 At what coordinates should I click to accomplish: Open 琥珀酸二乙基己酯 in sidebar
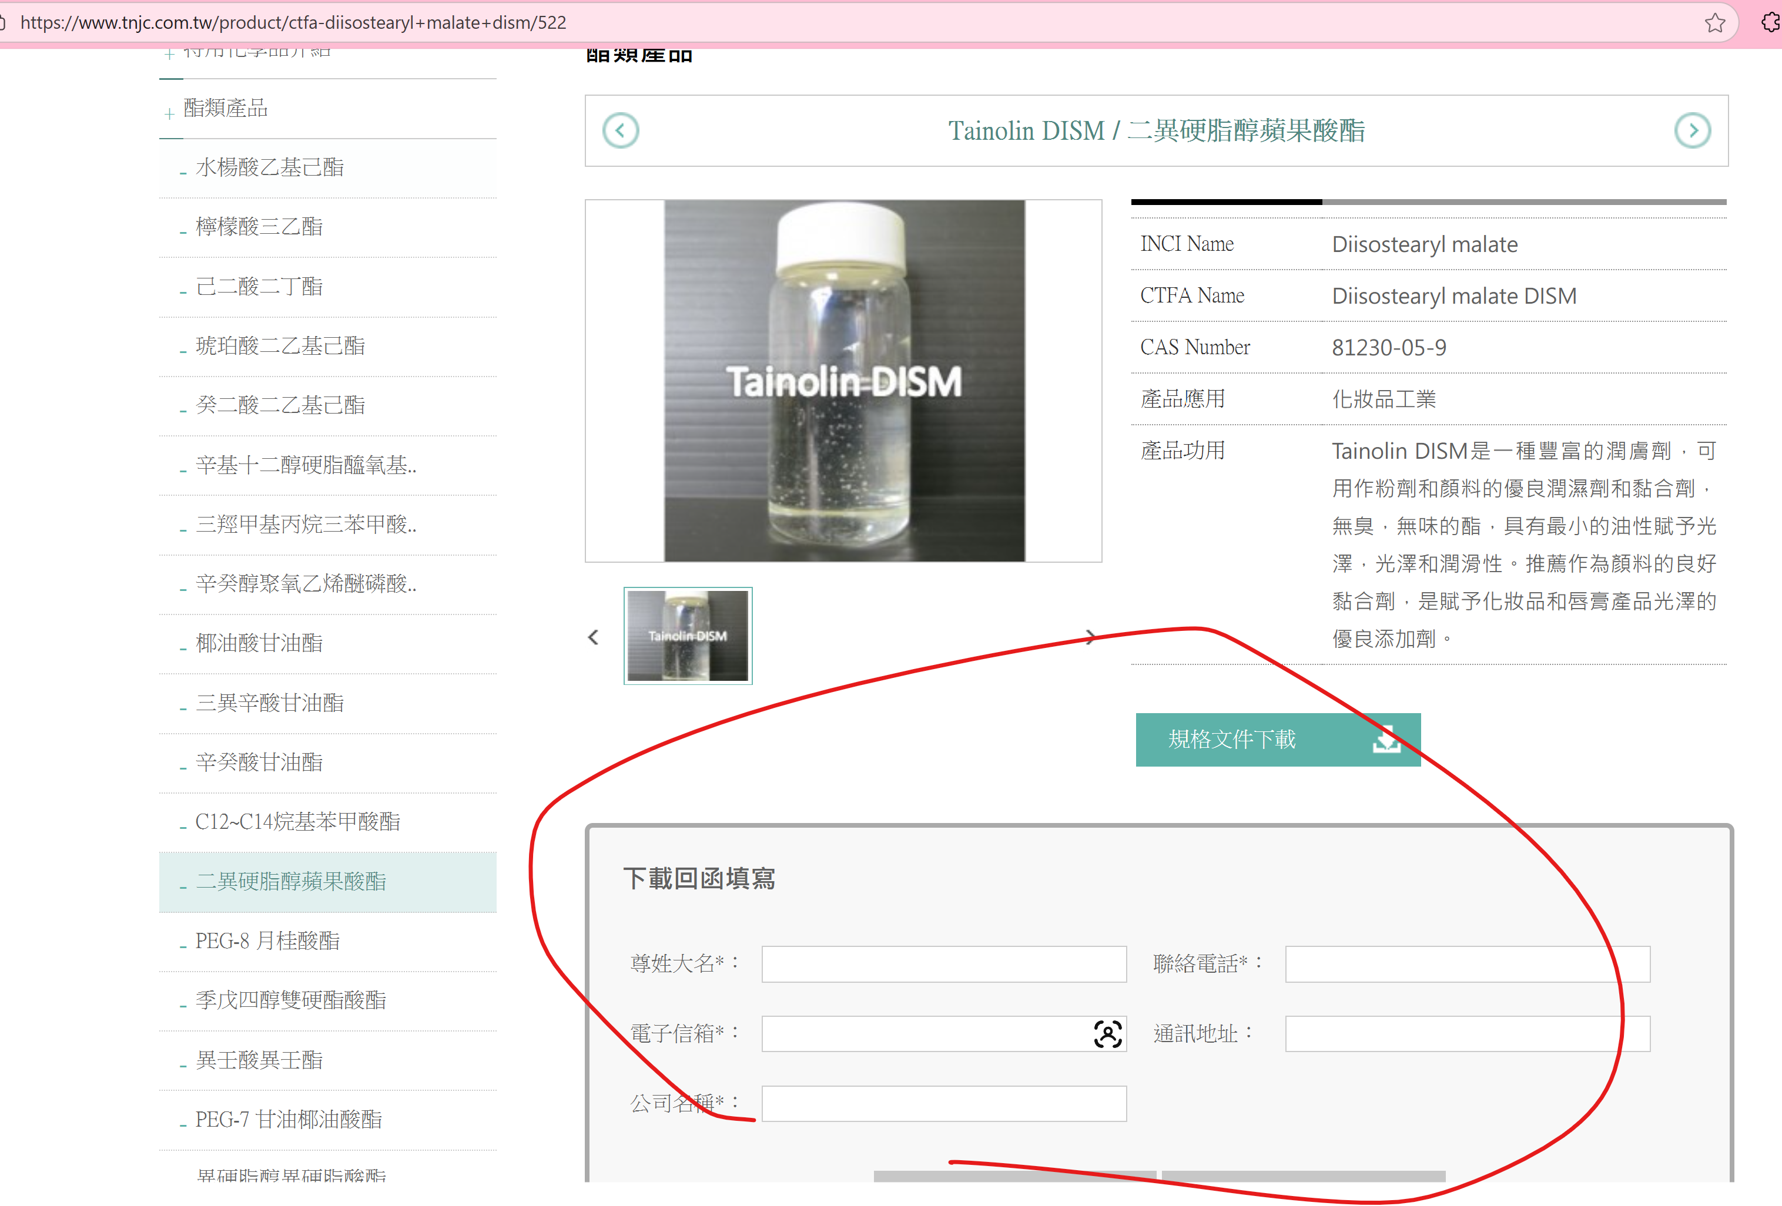[280, 345]
